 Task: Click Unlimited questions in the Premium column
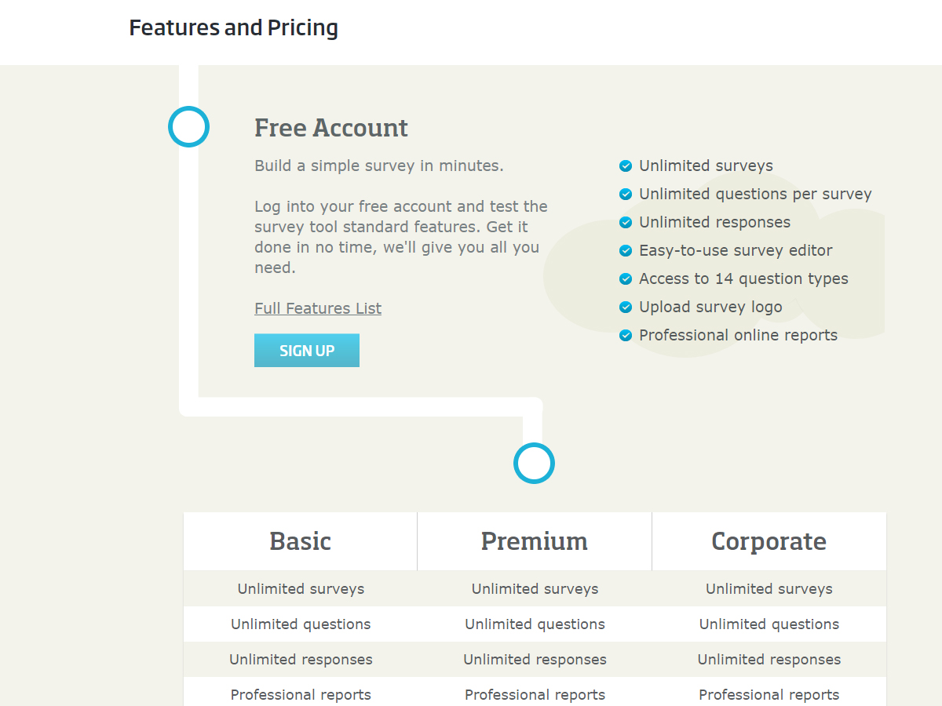(535, 624)
